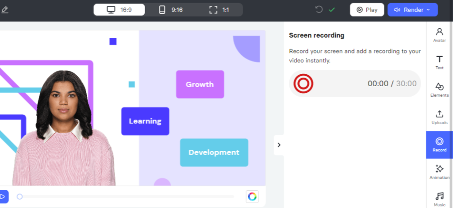The height and width of the screenshot is (208, 453).
Task: Select the Record tab in sidebar
Action: [439, 145]
